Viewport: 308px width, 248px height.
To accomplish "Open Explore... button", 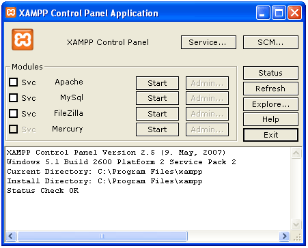I will point(270,104).
